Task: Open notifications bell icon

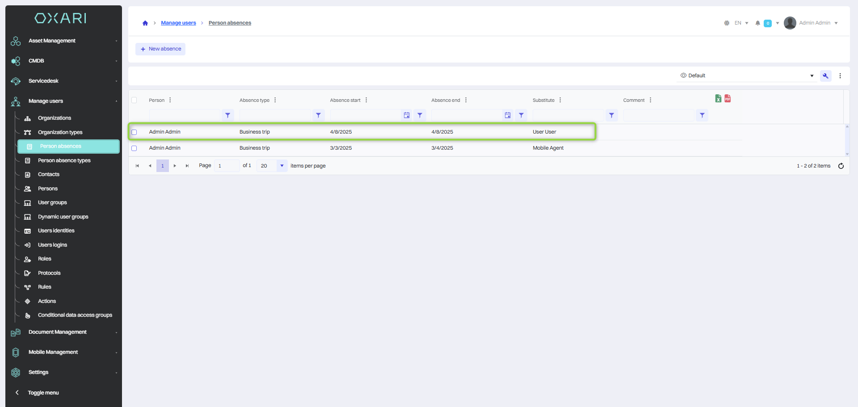Action: pos(757,23)
